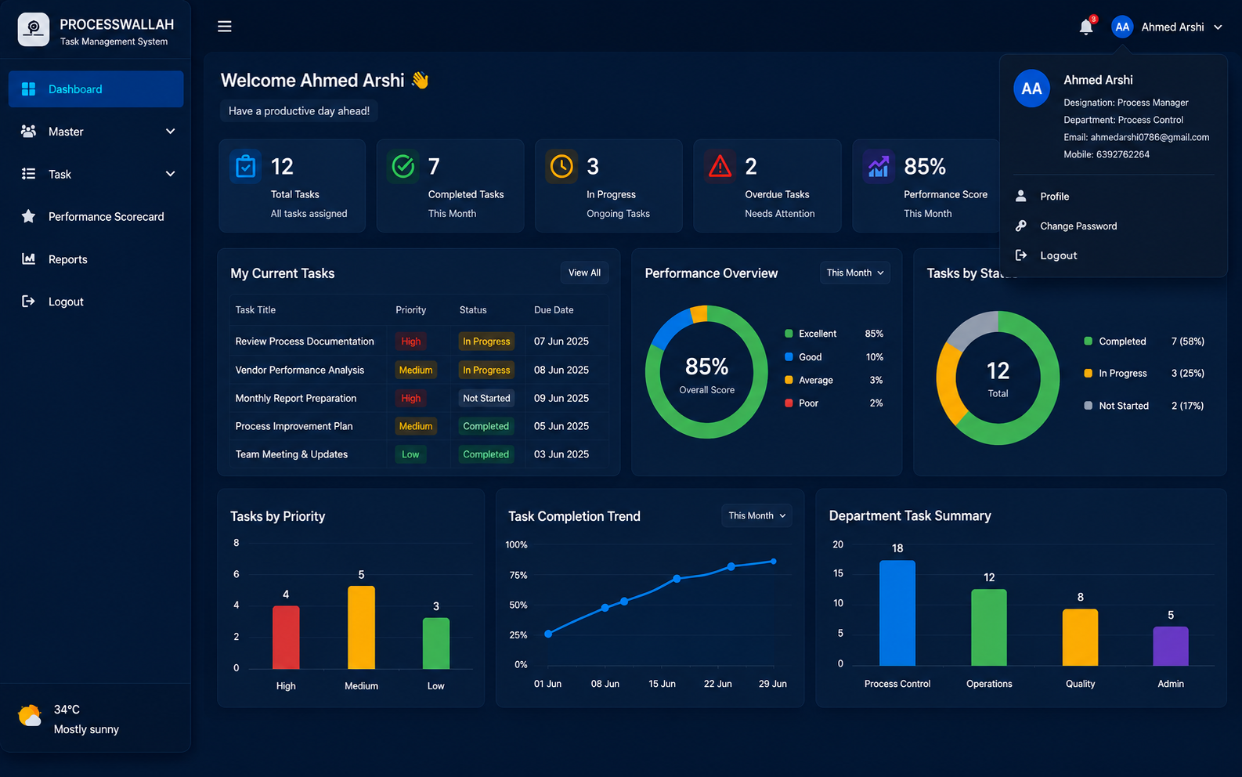
Task: Click the Master users icon in sidebar
Action: point(29,132)
